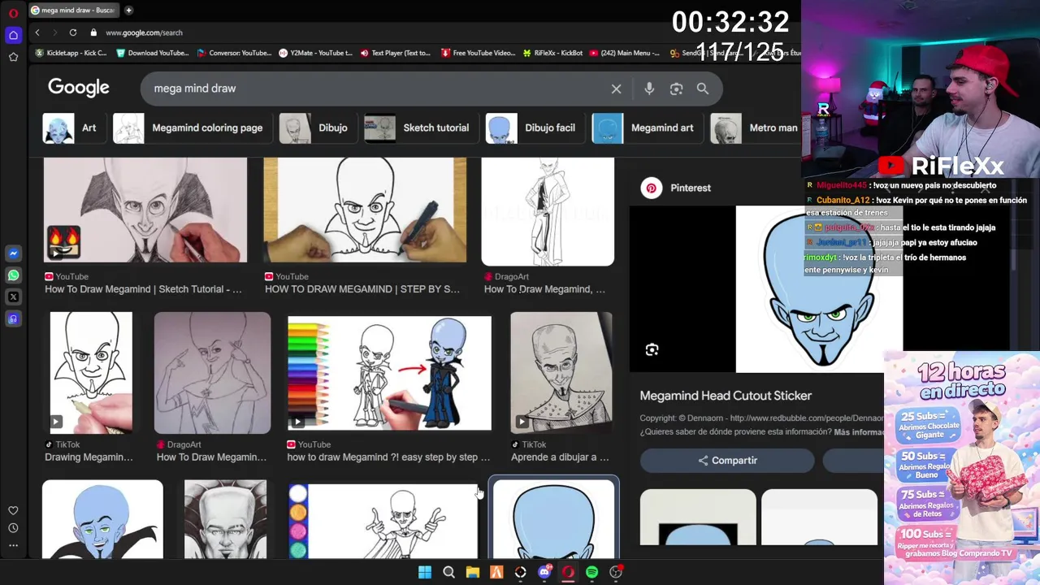Image resolution: width=1040 pixels, height=585 pixels.
Task: Open Messenger in the Opera sidebar
Action: (x=13, y=253)
